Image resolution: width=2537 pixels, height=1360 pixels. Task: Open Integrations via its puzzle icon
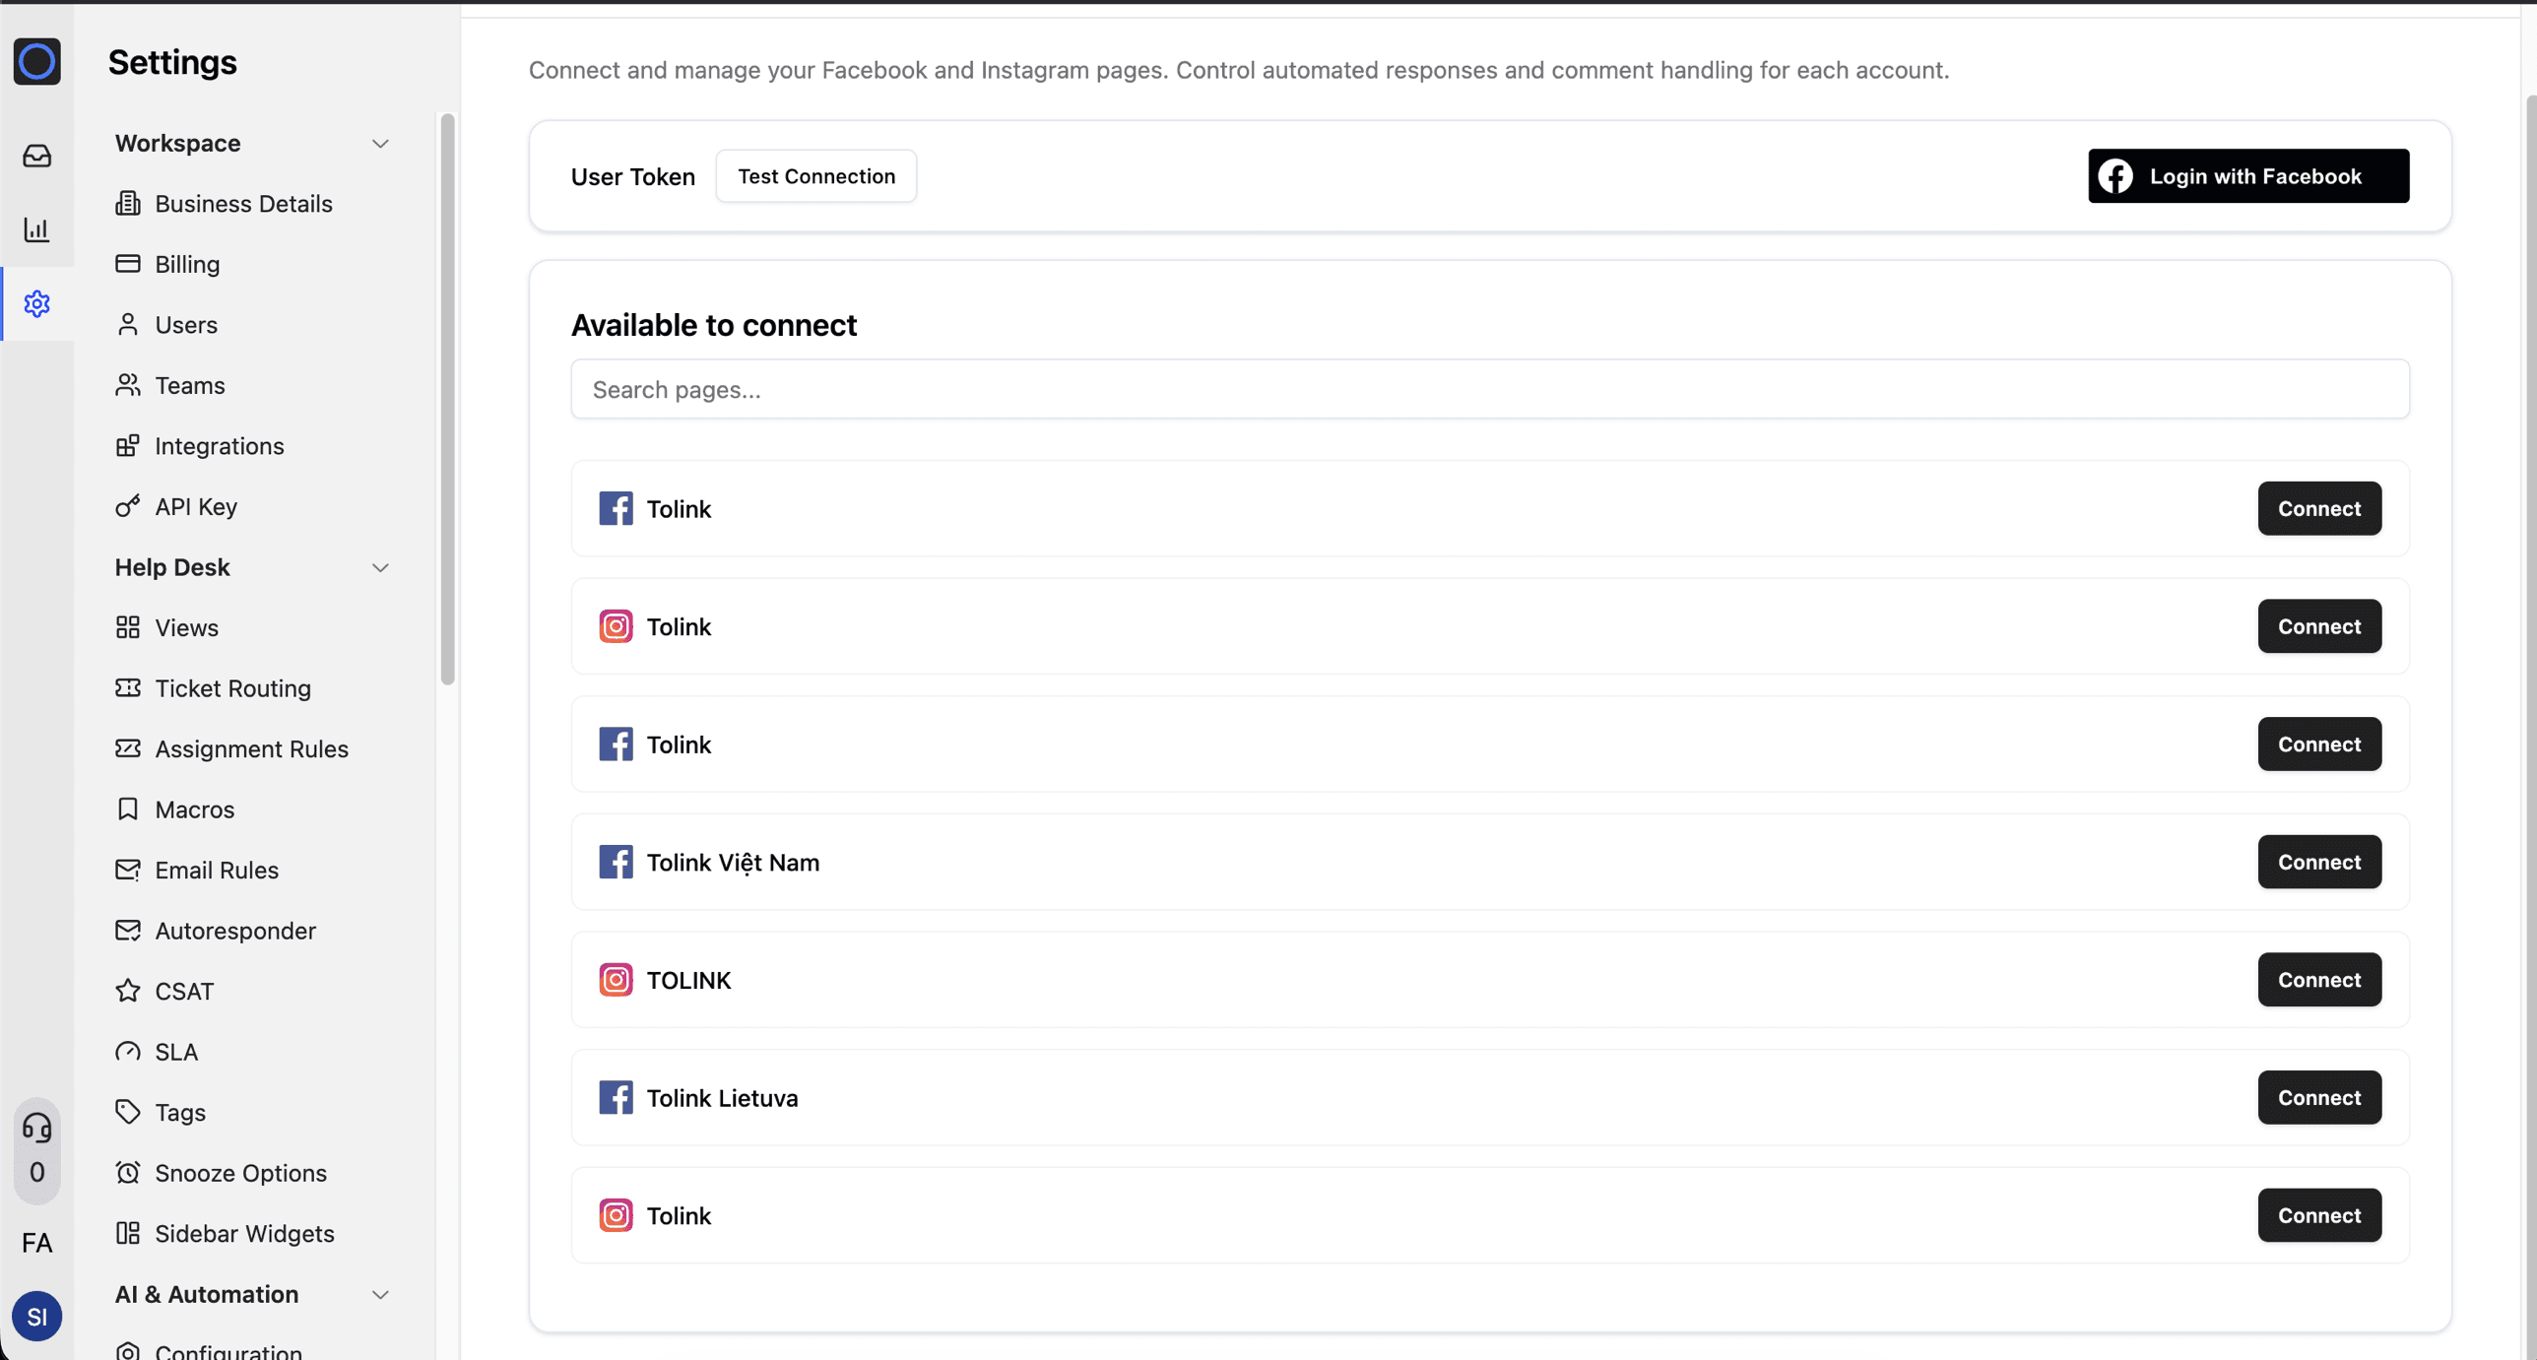(x=129, y=445)
